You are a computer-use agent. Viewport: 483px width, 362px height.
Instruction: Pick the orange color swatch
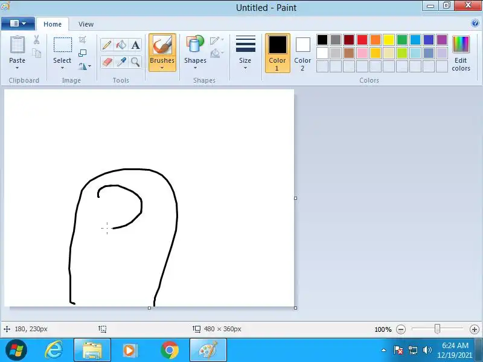(x=376, y=40)
